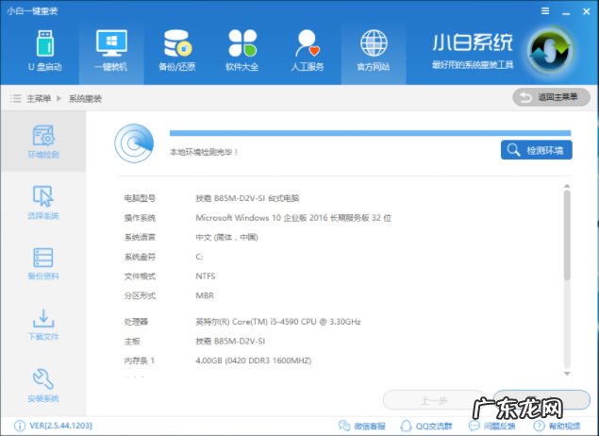Open 微信客服 WeChat support
Viewport: 599px width, 436px height.
click(362, 426)
